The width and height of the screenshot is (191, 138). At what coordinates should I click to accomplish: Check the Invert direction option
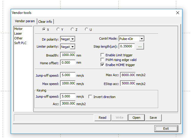click(x=91, y=97)
